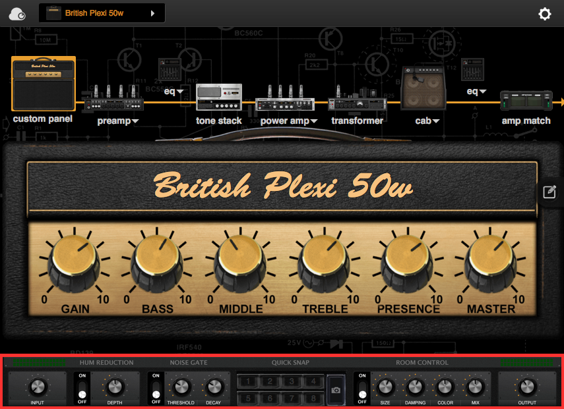Click the HUM REDUCTION section label
Viewport: 564px width, 409px height.
(x=106, y=363)
